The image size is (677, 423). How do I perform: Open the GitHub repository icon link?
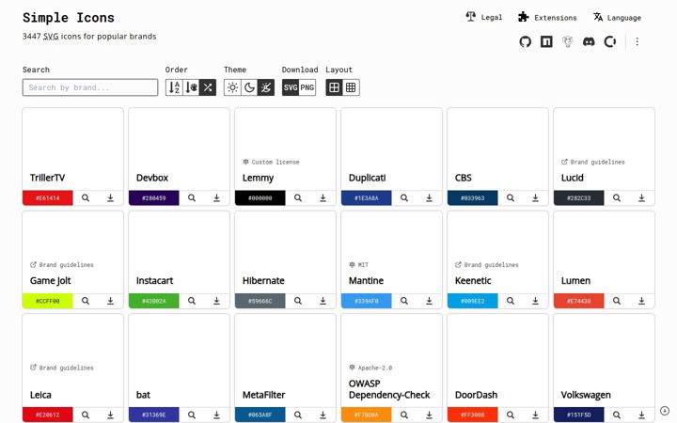(525, 42)
